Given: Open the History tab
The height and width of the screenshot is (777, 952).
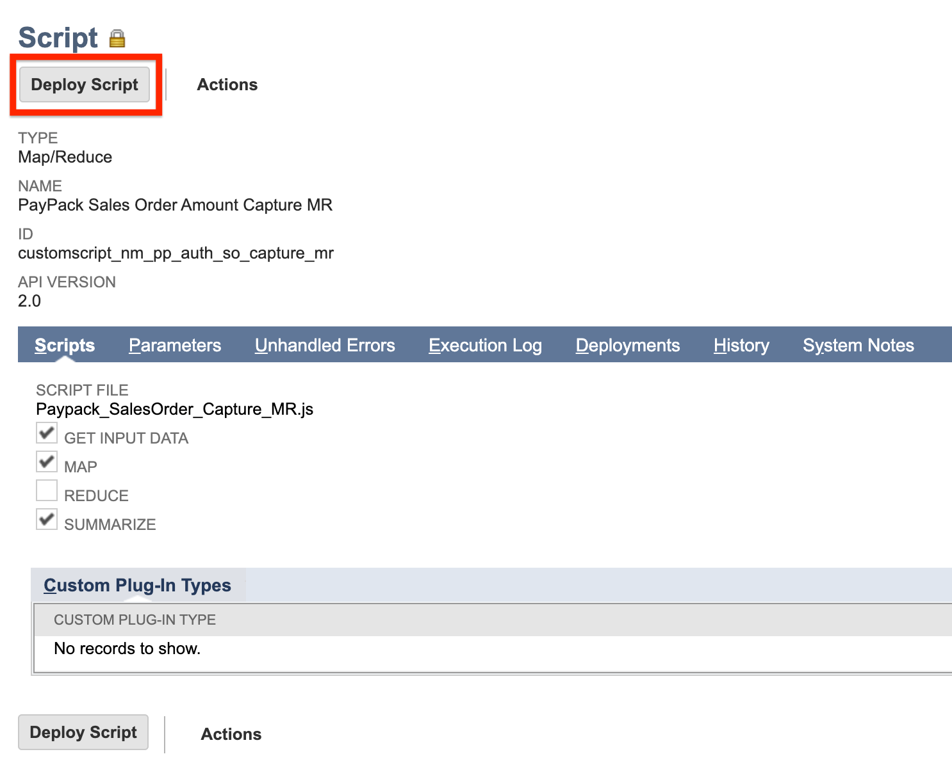Looking at the screenshot, I should (741, 345).
